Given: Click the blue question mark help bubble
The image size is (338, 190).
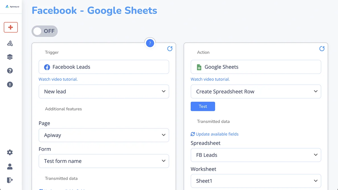Looking at the screenshot, I should [150, 43].
